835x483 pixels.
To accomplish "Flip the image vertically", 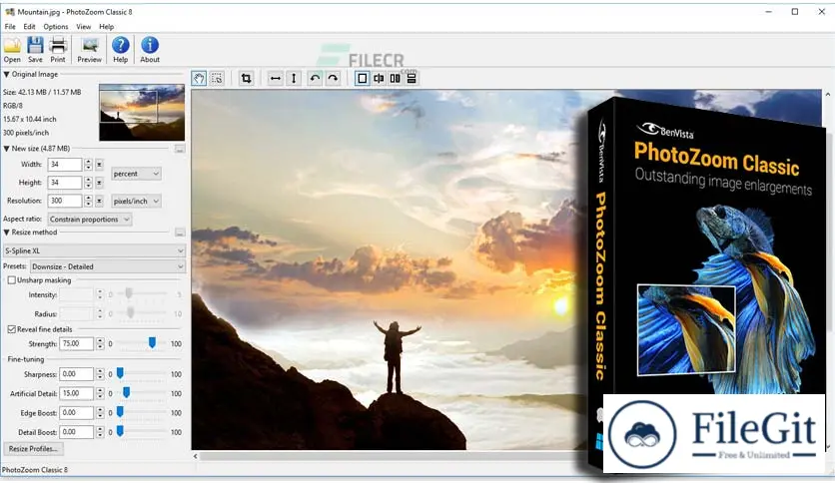I will point(294,79).
